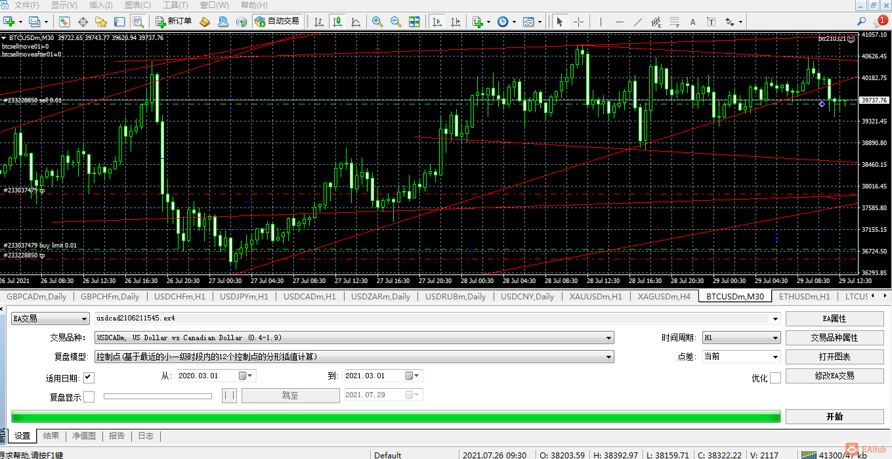Click the 开始 button

(x=834, y=416)
